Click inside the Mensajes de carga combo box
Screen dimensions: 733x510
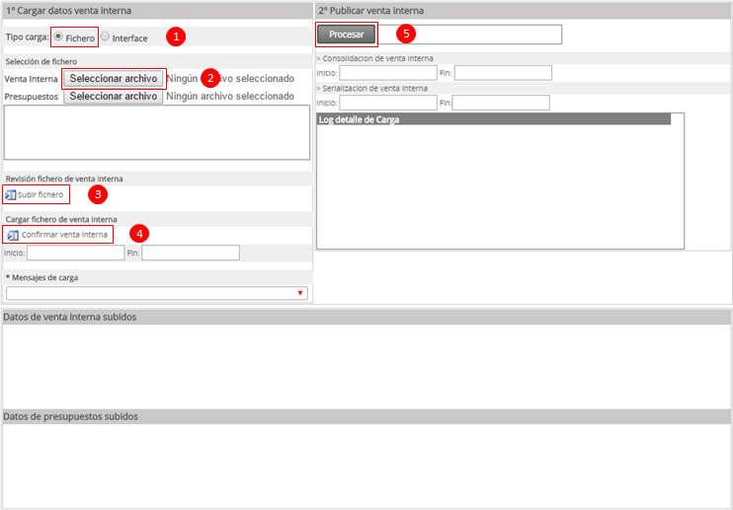157,293
